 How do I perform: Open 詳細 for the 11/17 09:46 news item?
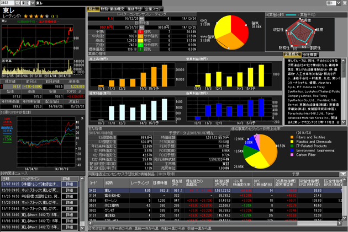click(70, 208)
